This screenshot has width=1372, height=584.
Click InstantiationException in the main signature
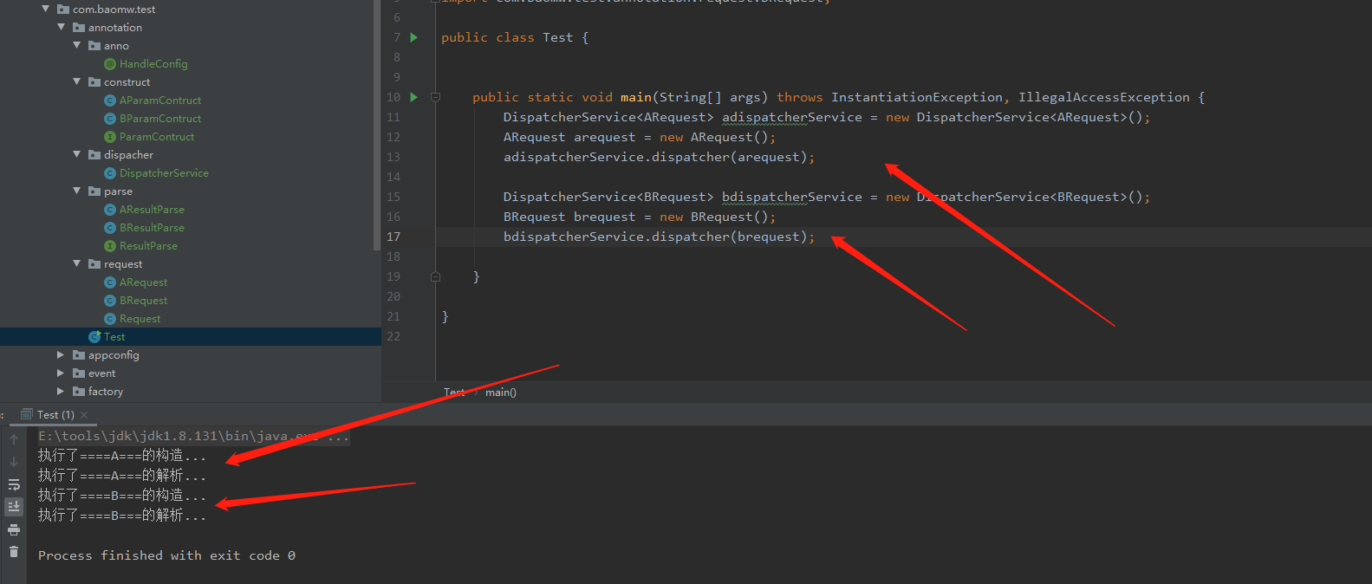click(917, 97)
